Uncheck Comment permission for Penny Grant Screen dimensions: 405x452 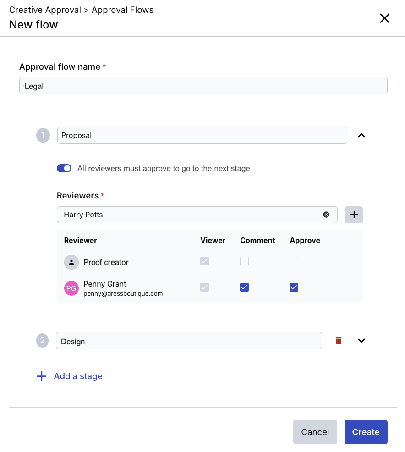(x=244, y=287)
